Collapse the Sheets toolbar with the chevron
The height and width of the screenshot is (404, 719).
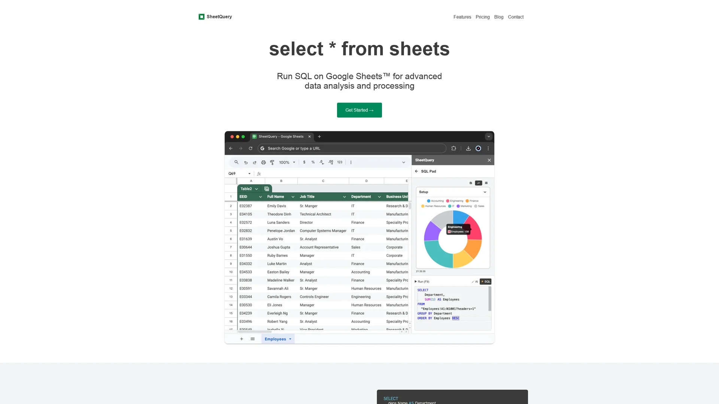pos(404,162)
